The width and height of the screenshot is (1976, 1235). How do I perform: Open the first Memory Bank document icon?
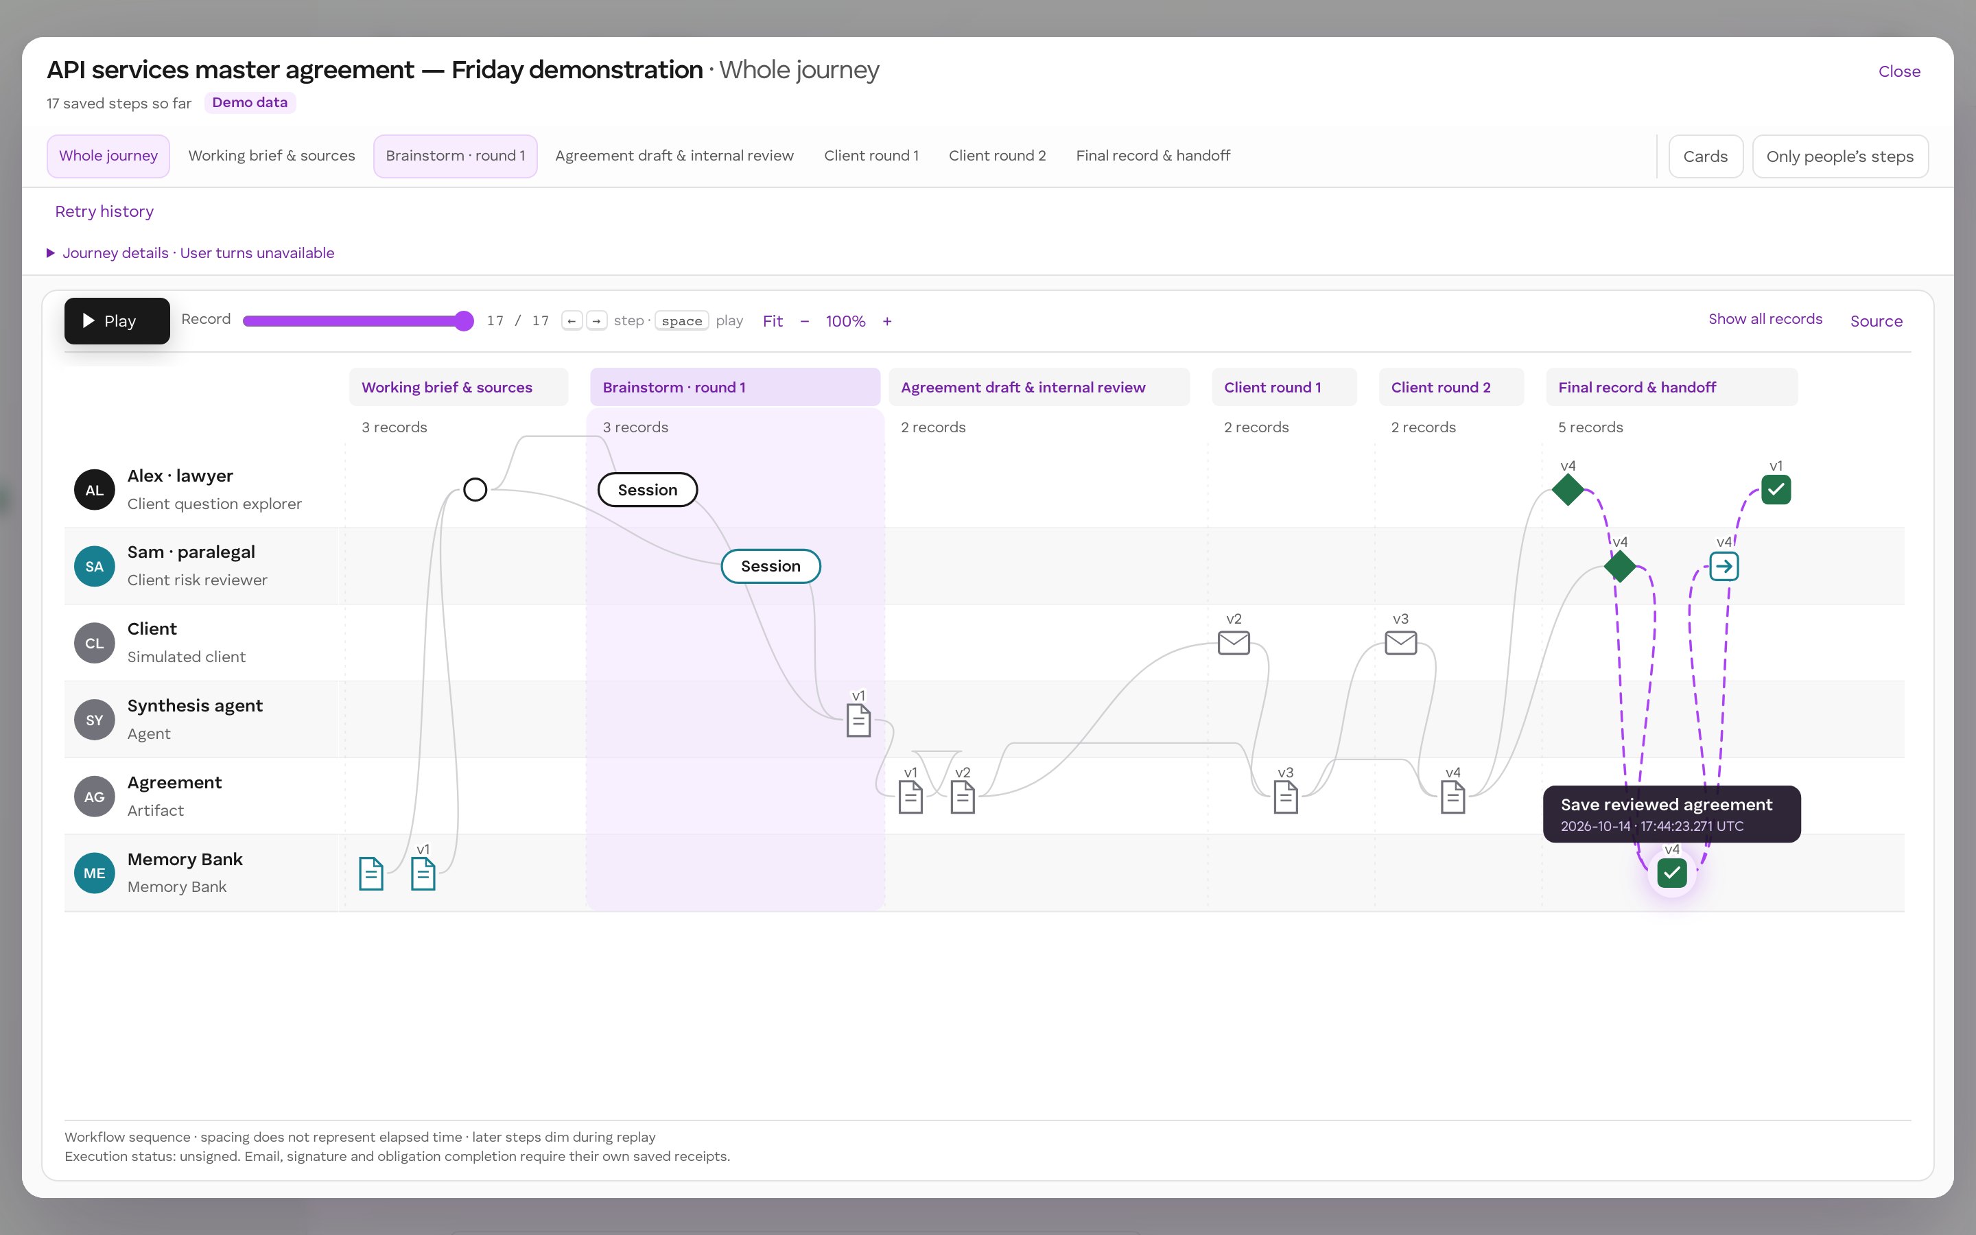coord(370,873)
